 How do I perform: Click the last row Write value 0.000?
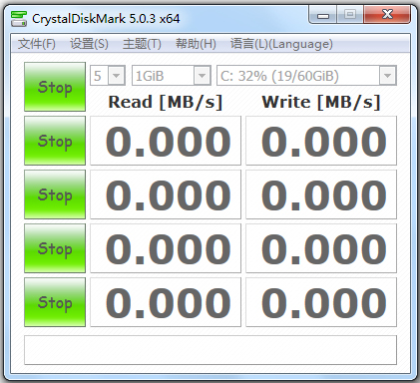pyautogui.click(x=321, y=302)
